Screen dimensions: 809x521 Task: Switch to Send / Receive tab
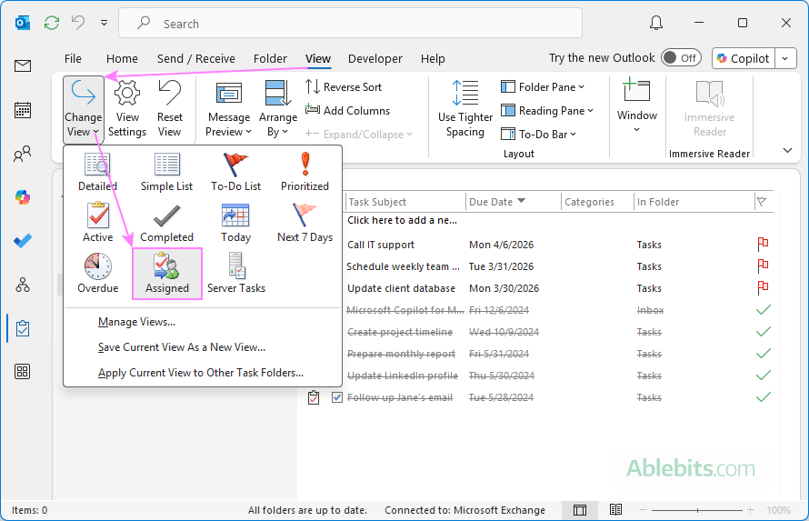196,58
